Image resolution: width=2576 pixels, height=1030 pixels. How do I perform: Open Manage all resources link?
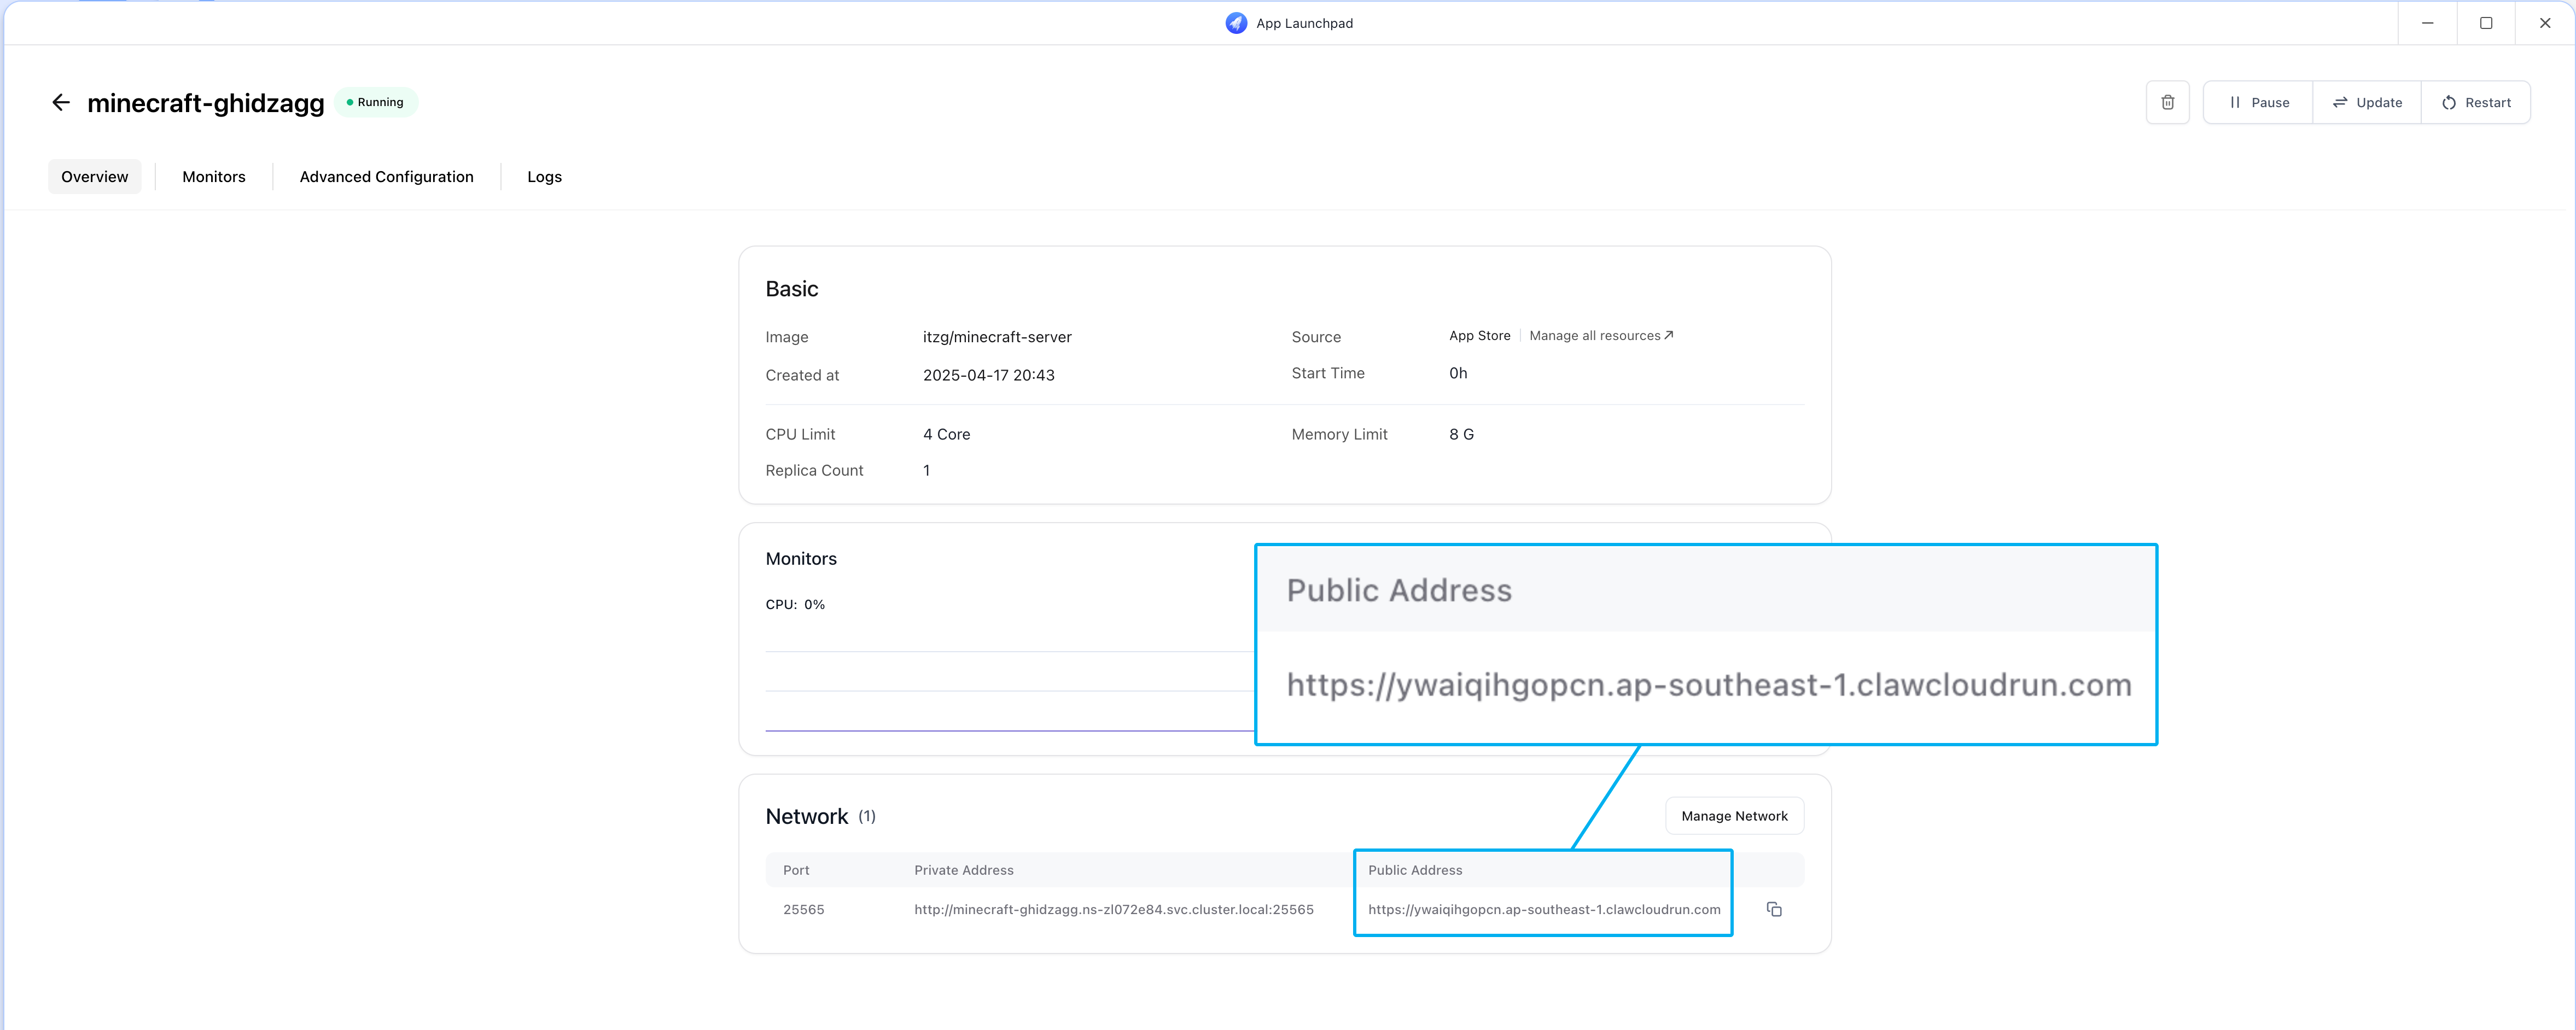(x=1600, y=336)
